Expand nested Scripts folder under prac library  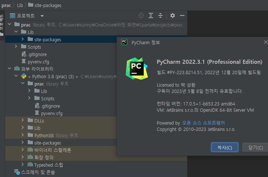[x=30, y=98]
